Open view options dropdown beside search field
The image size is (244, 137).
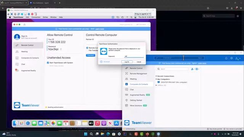(197, 69)
